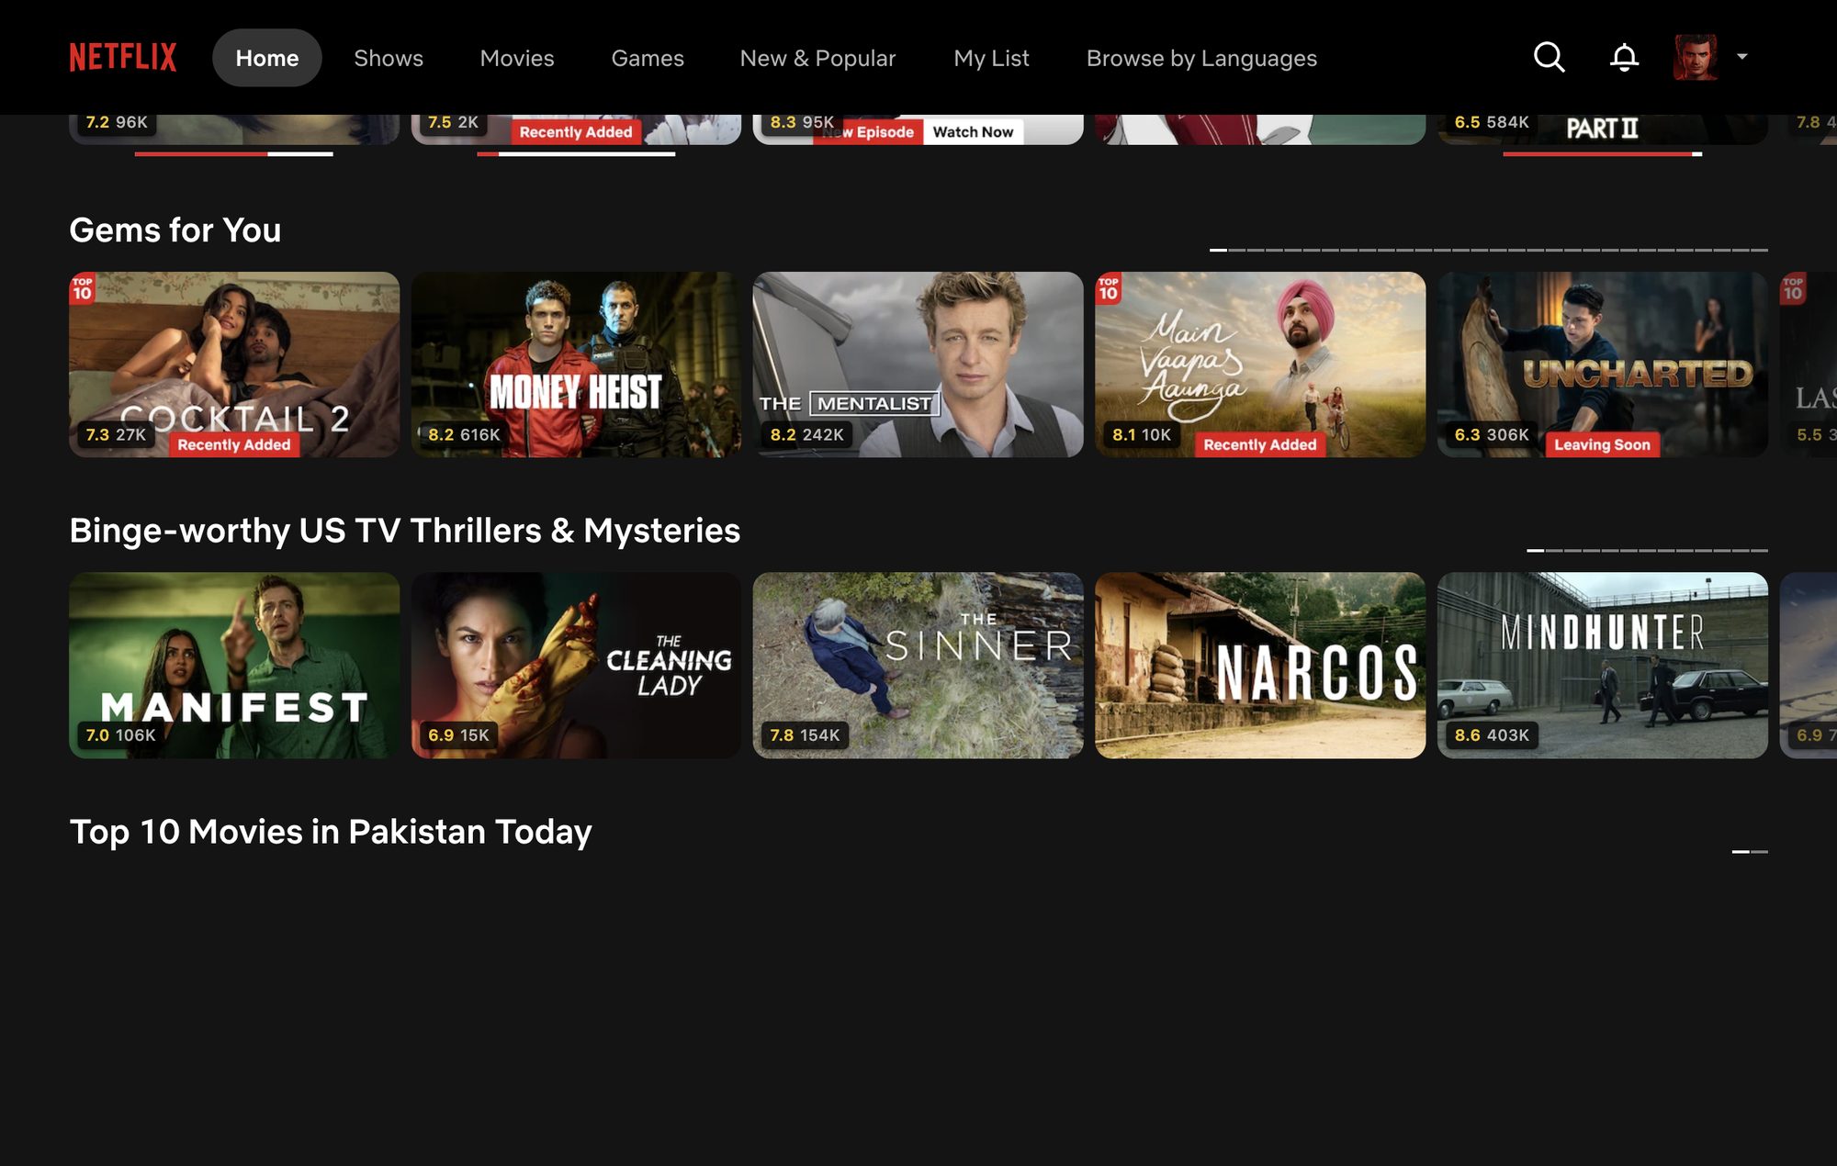Click the 8.1 10K rating on Main Vaapas Aaunga
The height and width of the screenshot is (1166, 1837).
point(1142,434)
